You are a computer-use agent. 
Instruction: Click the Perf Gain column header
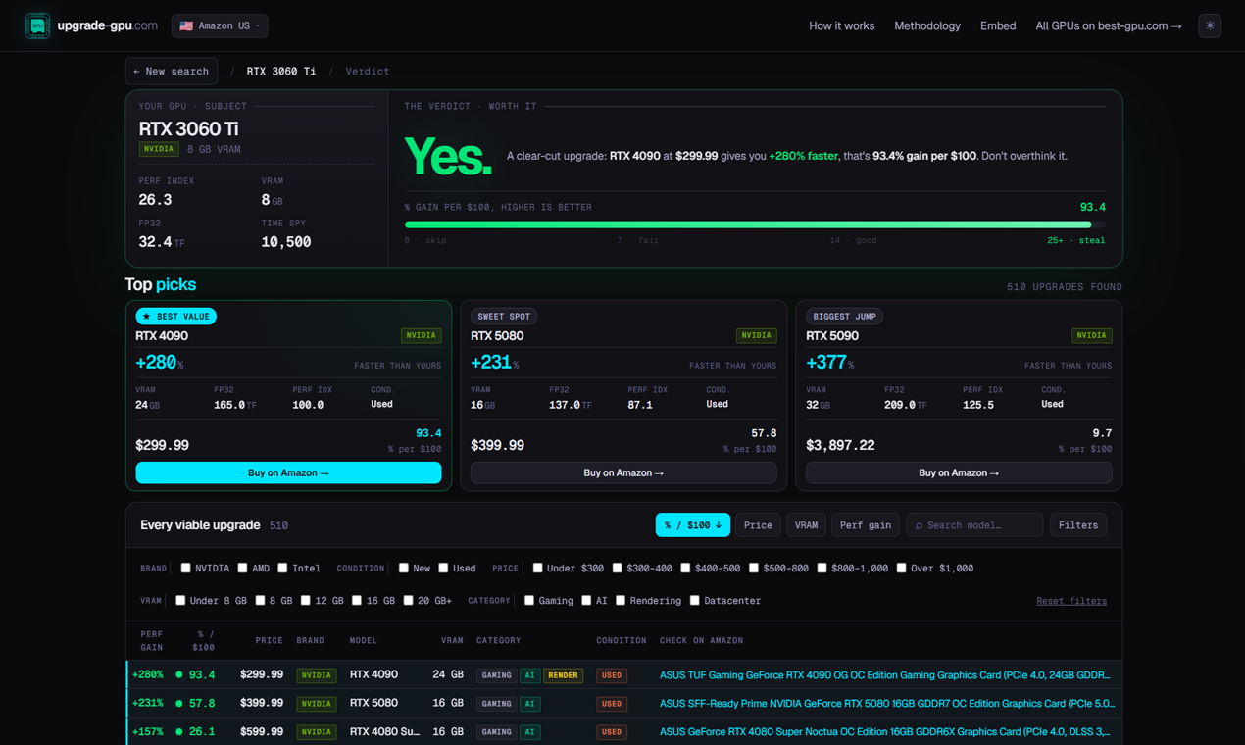point(152,640)
